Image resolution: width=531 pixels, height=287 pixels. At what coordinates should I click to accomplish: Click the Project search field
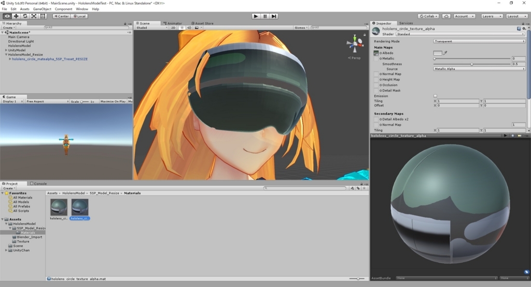coord(305,188)
